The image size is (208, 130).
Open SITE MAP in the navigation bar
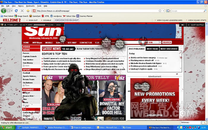72,43
